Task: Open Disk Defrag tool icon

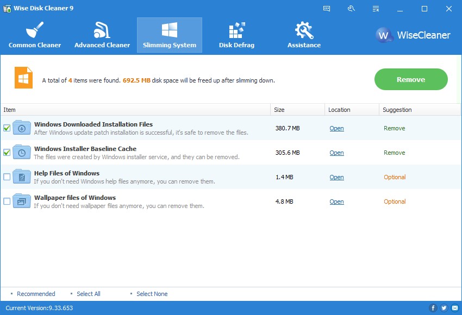Action: pos(236,31)
